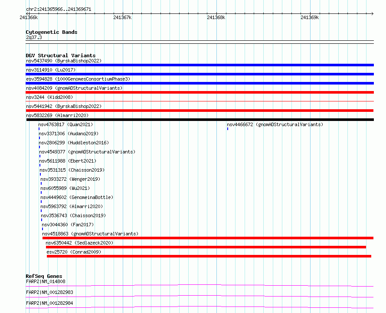Open FARP2|NM_001282984 gene label
This screenshot has width=386, height=313.
[49, 303]
